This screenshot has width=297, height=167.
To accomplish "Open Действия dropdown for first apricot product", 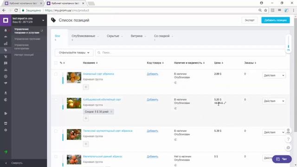I will [x=274, y=75].
